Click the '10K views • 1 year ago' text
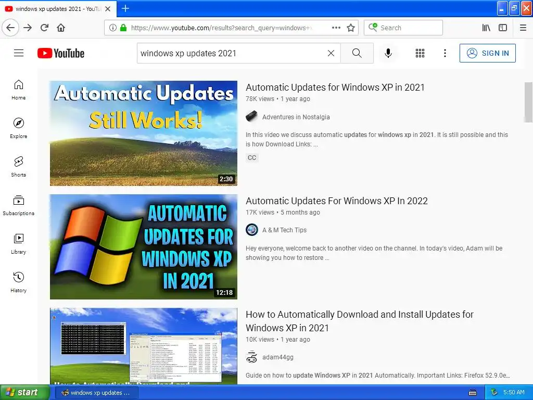533x400 pixels. [x=278, y=340]
